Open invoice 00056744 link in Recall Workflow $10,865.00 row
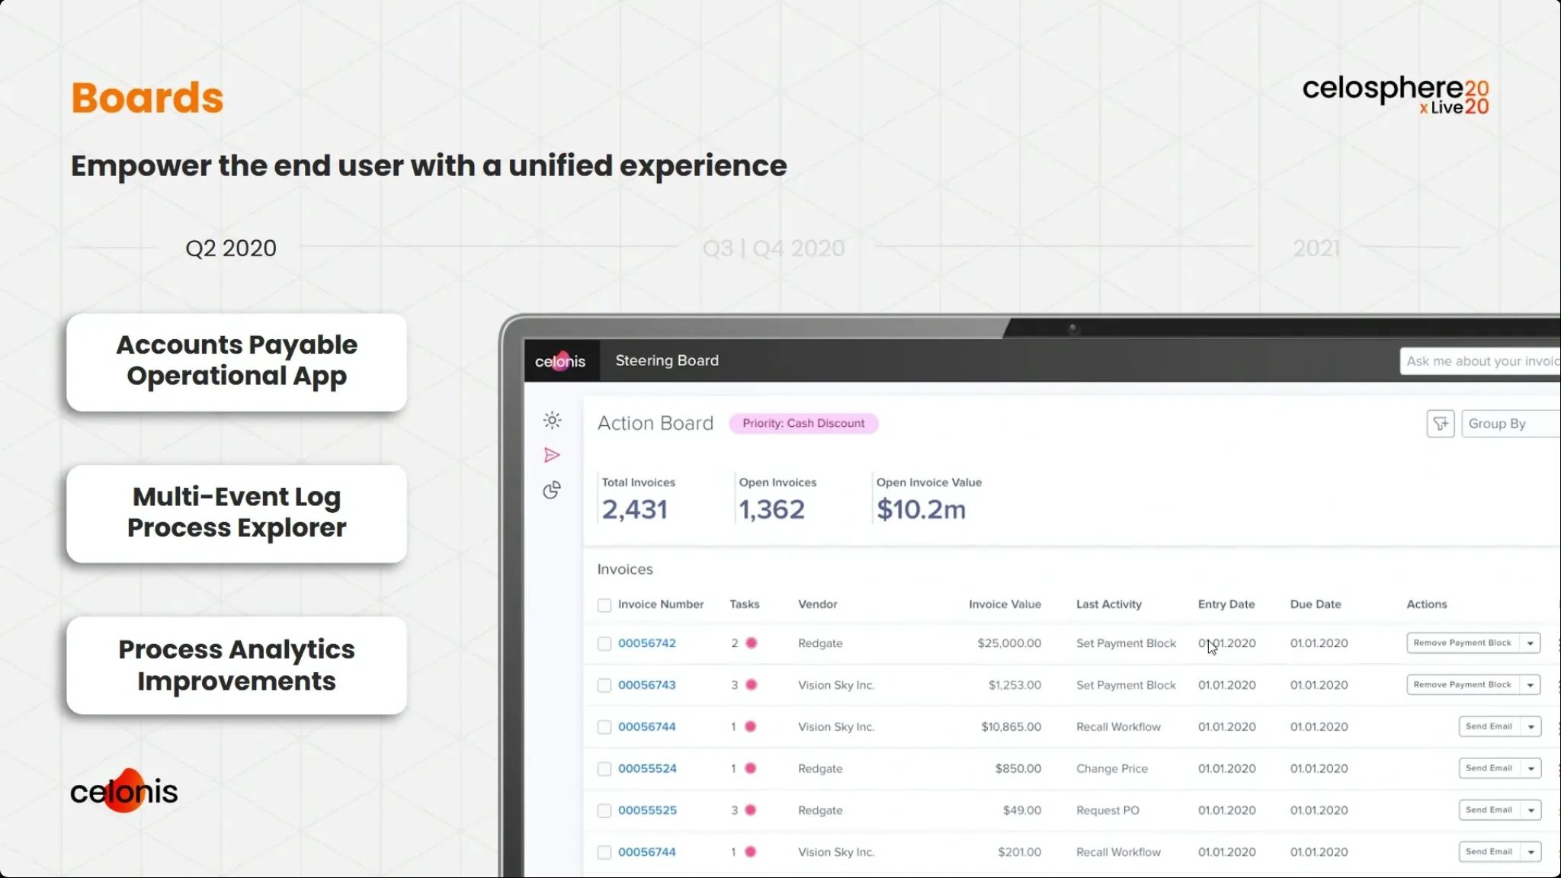Image resolution: width=1561 pixels, height=878 pixels. [x=647, y=726]
